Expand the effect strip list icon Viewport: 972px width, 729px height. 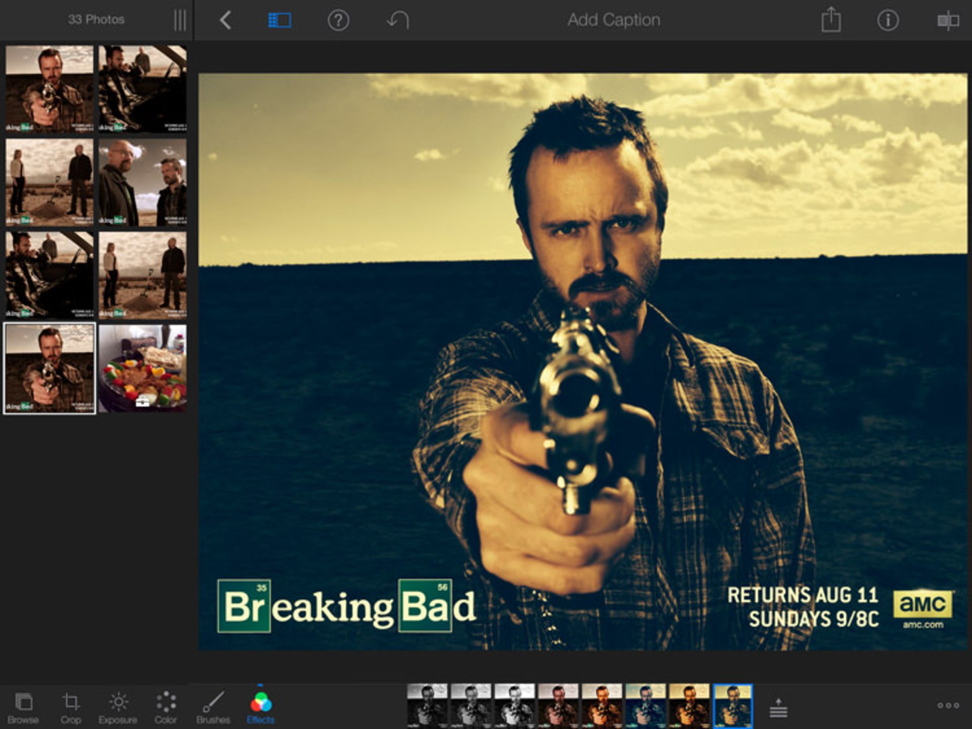(x=778, y=708)
